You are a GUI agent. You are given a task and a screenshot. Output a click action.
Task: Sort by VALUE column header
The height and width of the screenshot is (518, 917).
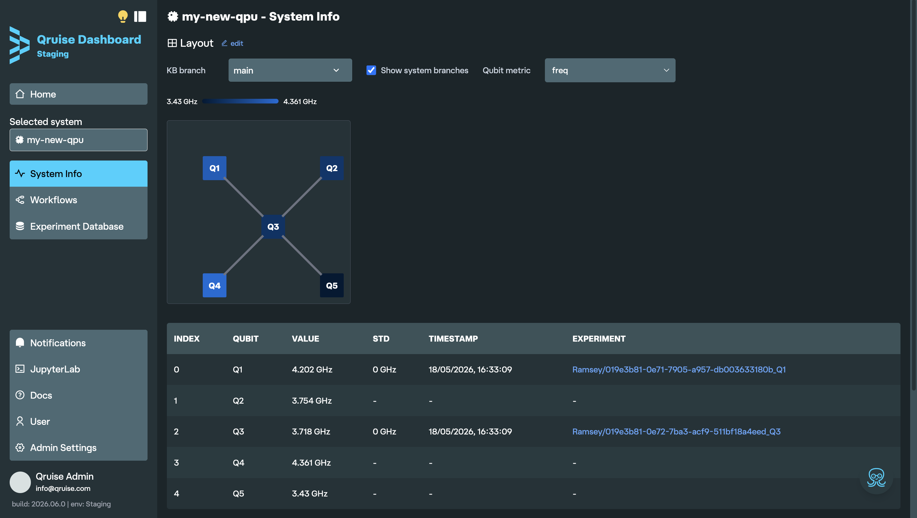305,338
